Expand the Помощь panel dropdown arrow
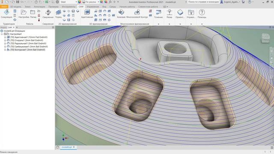The image size is (274, 154). click(x=202, y=24)
